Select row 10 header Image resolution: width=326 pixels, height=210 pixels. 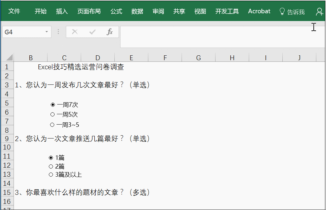pos(7,147)
